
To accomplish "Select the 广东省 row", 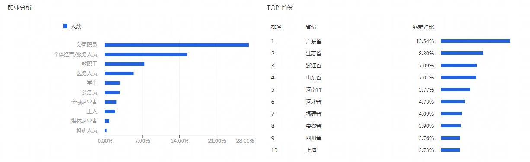I will click(x=391, y=41).
